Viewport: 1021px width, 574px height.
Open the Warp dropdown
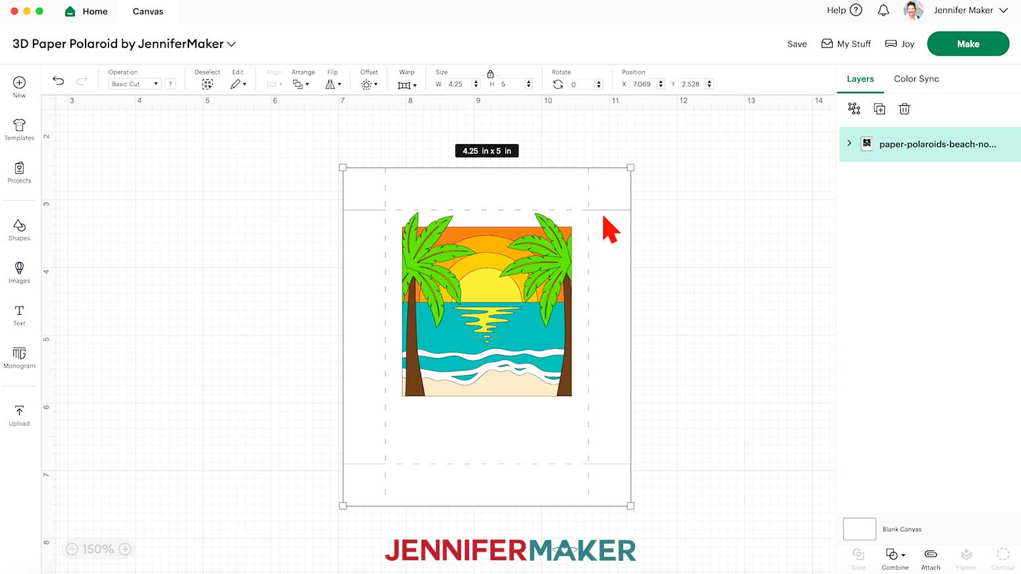407,85
